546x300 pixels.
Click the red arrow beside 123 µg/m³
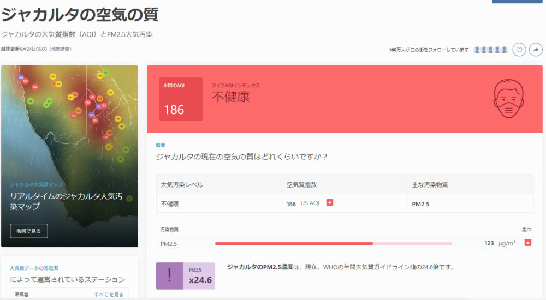tap(528, 243)
